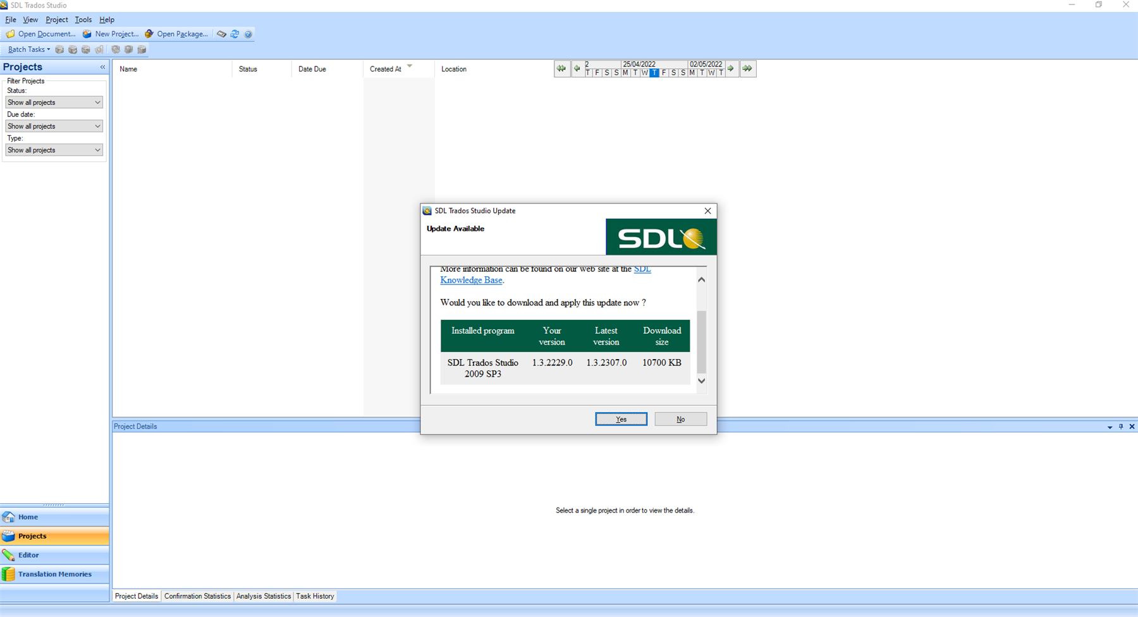Click the blue help question mark icon
This screenshot has width=1138, height=617.
248,34
